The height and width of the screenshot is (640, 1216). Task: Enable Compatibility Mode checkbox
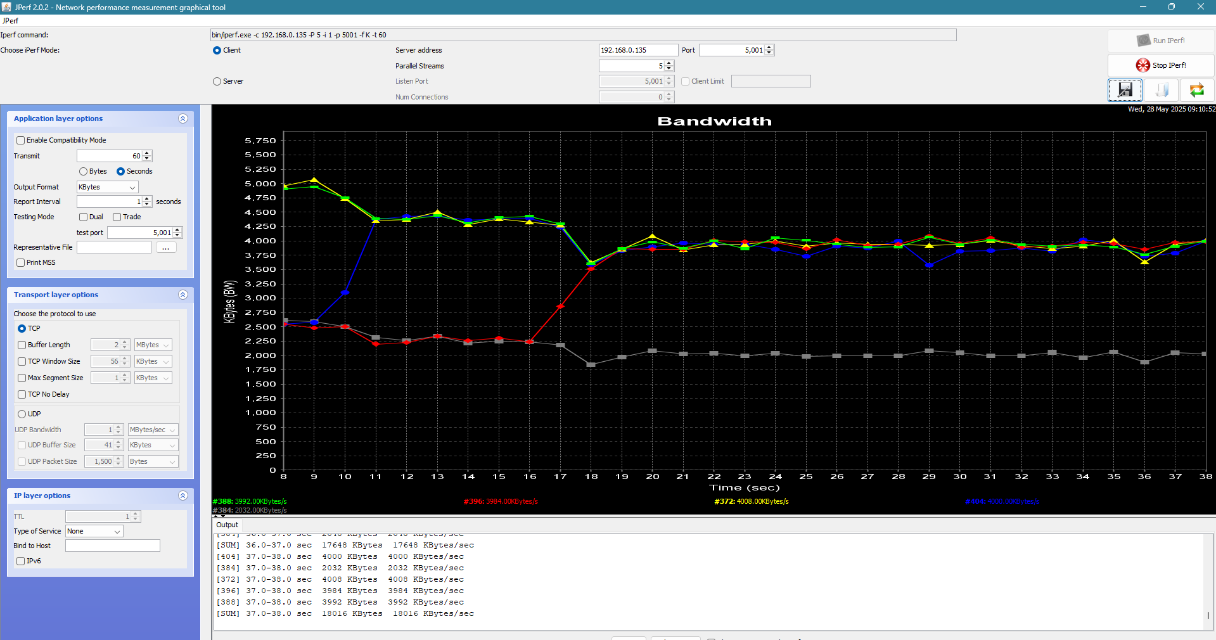point(21,140)
